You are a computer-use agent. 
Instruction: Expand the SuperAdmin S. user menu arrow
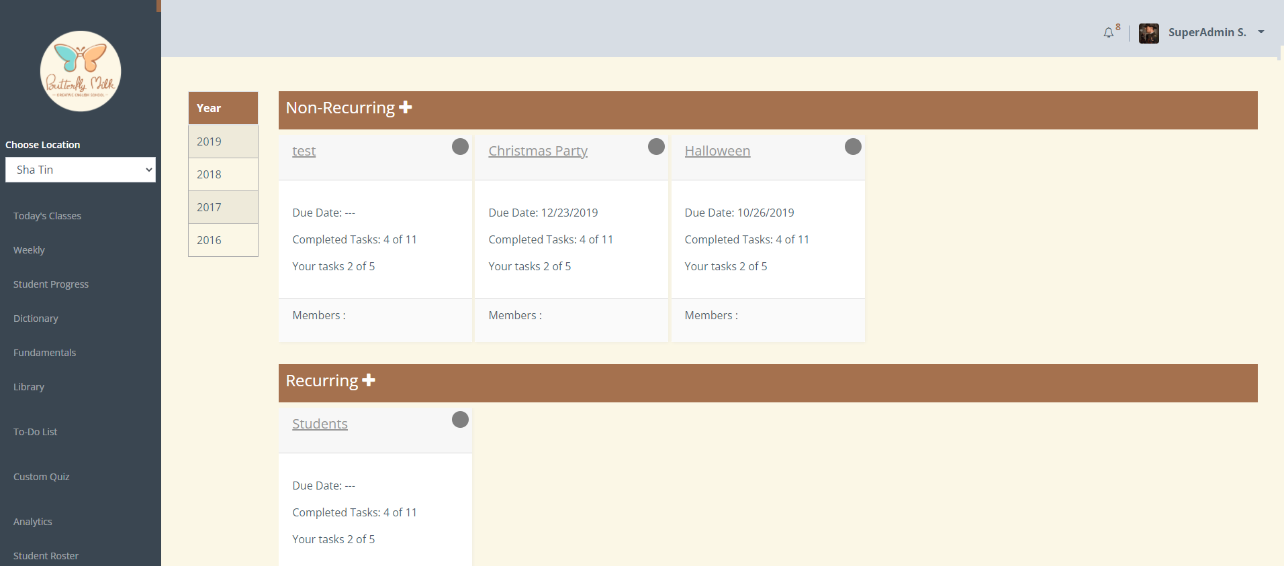click(x=1261, y=32)
